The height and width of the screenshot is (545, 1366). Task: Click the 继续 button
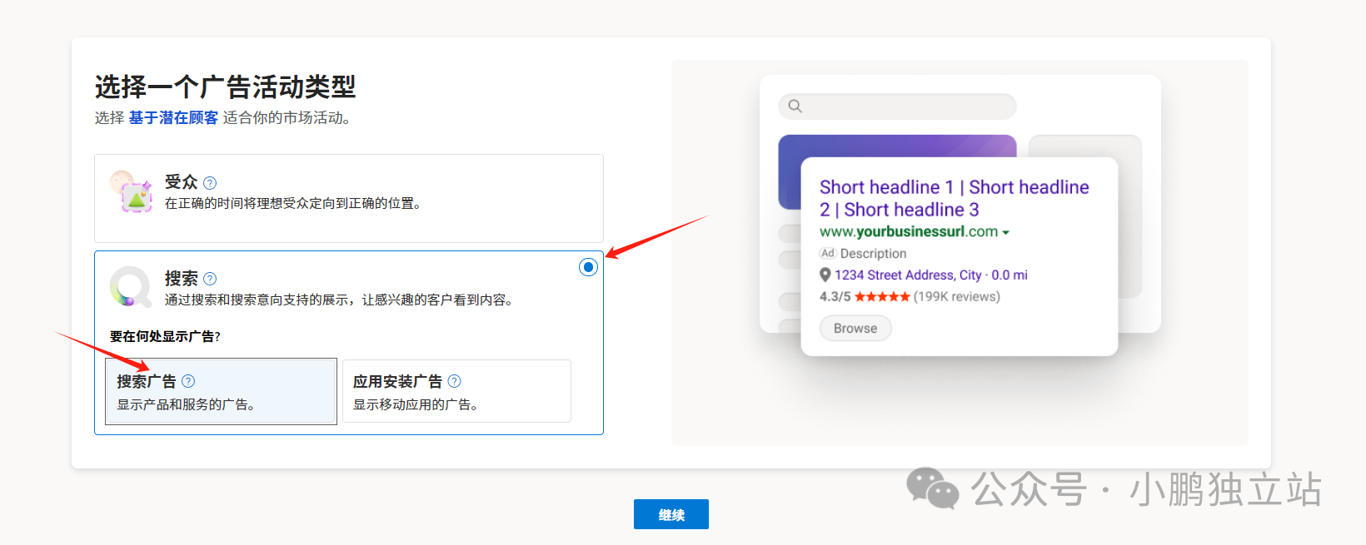[671, 514]
